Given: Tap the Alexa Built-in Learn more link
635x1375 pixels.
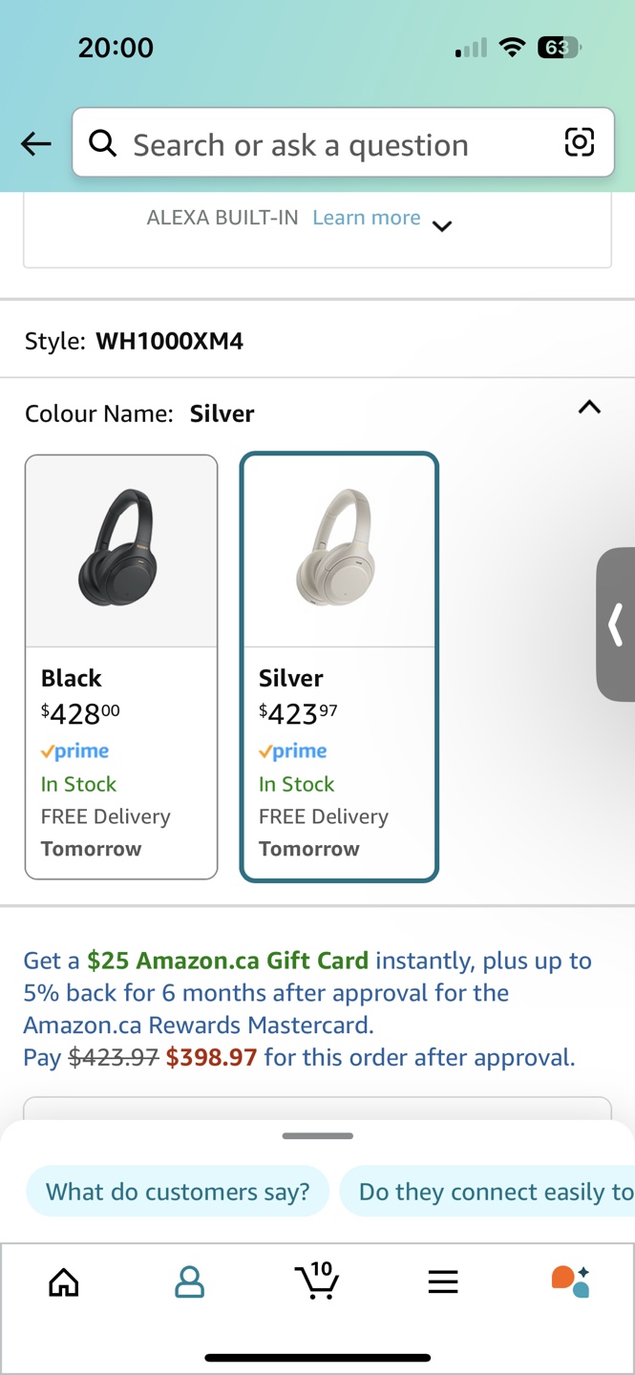Looking at the screenshot, I should (367, 218).
